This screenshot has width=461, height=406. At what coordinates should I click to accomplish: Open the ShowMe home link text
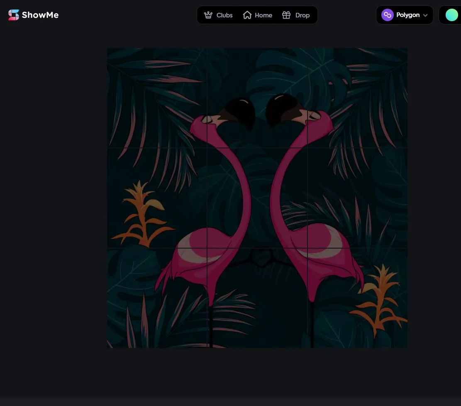pyautogui.click(x=40, y=15)
